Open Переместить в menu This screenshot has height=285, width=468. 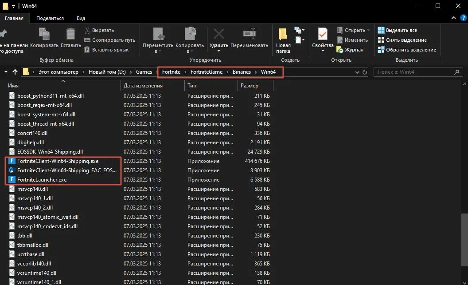click(x=158, y=41)
